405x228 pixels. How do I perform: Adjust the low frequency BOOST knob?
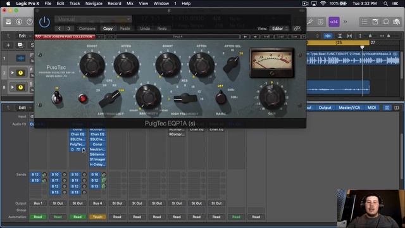pyautogui.click(x=92, y=65)
